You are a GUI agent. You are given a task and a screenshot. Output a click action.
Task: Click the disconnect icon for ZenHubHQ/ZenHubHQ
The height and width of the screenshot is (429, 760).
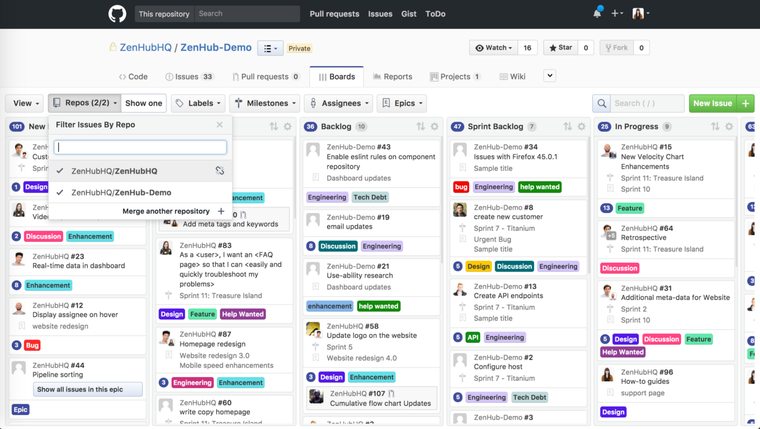(x=219, y=171)
